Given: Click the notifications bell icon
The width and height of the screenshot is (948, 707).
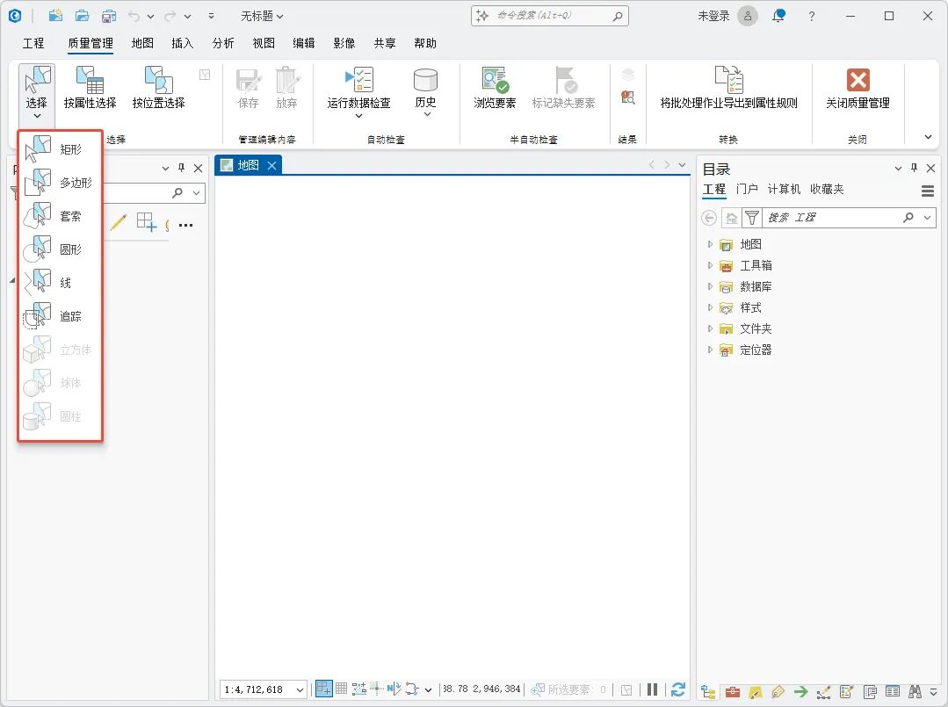Looking at the screenshot, I should [778, 16].
